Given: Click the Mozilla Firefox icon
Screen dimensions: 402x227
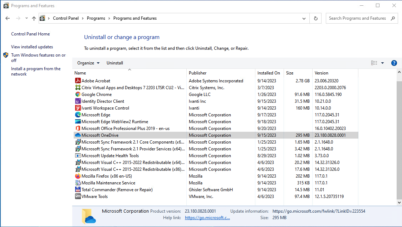Looking at the screenshot, I should tap(78, 176).
